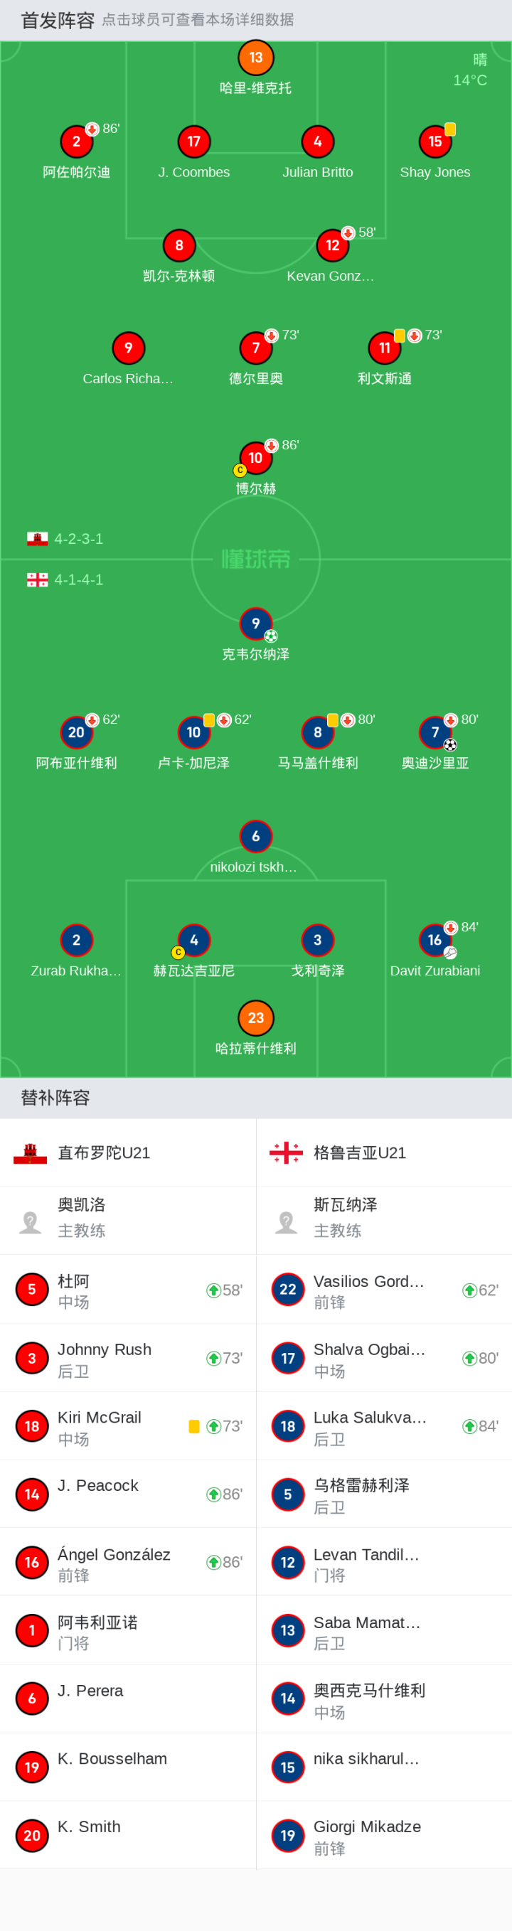Click Gibraltar flag next to 4-2-3-1
Screen dimensions: 512x1931
click(38, 539)
